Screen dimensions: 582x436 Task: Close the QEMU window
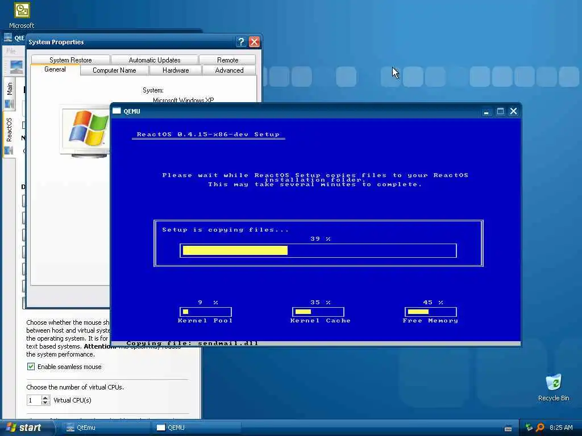514,111
